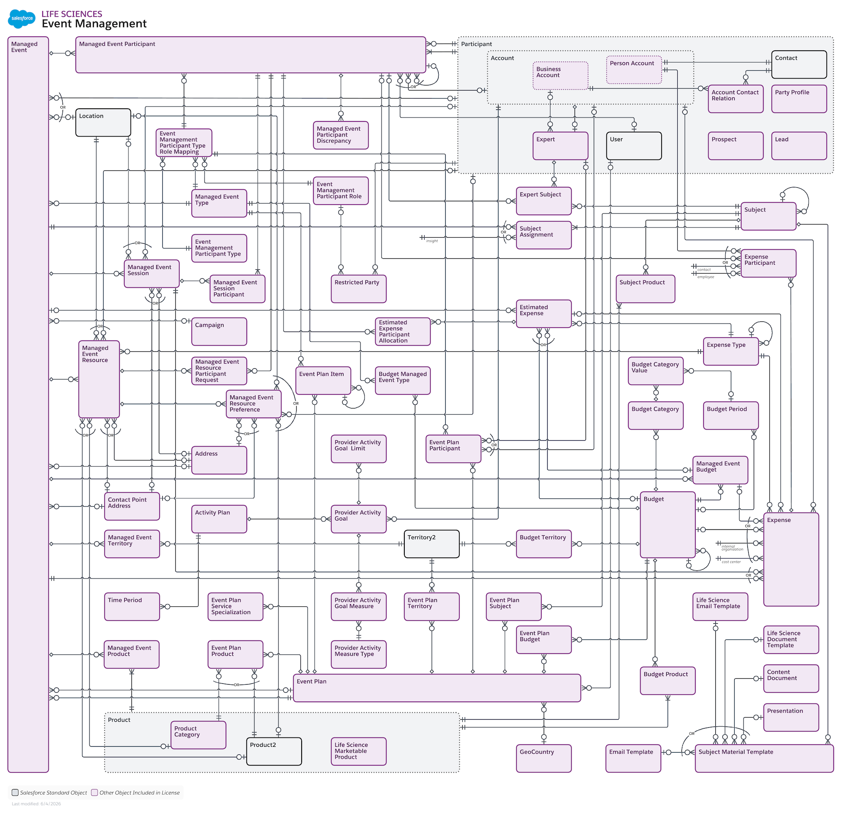
Task: Click the 'Managed Event Product' entity
Action: pyautogui.click(x=131, y=655)
